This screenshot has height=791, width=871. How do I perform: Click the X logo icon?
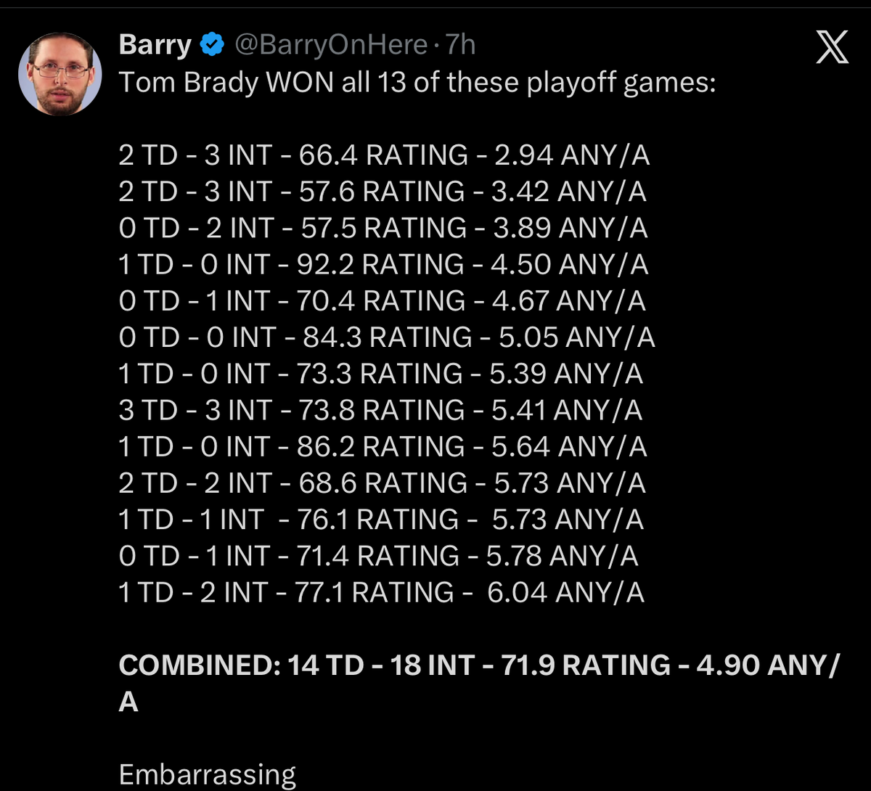tap(831, 48)
